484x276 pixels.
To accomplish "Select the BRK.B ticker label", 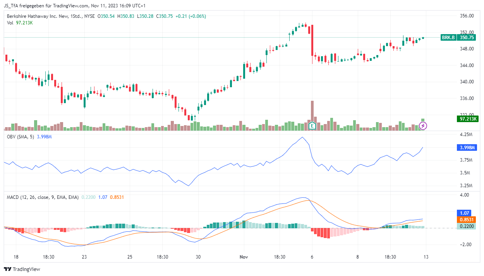I will (448, 38).
